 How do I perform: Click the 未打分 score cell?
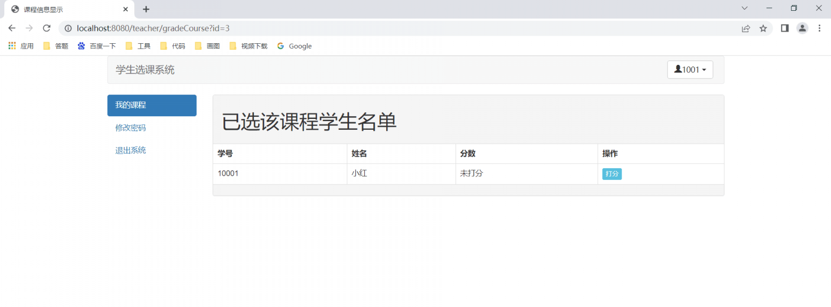click(x=527, y=174)
